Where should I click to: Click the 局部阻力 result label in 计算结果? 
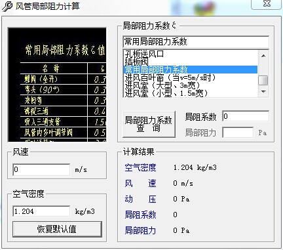tap(140, 230)
